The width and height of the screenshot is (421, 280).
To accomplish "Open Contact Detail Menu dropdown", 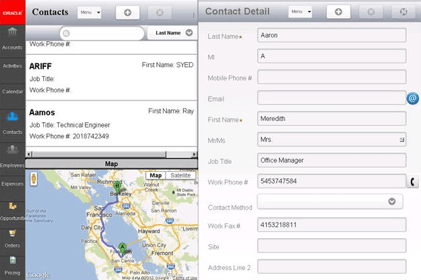I will pos(300,11).
